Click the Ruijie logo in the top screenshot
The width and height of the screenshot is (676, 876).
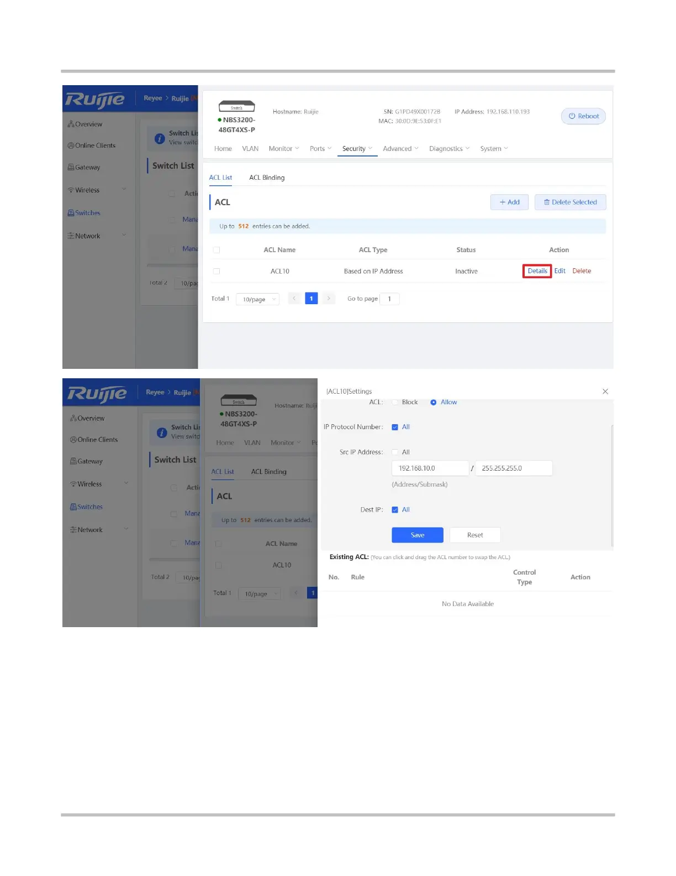click(95, 100)
